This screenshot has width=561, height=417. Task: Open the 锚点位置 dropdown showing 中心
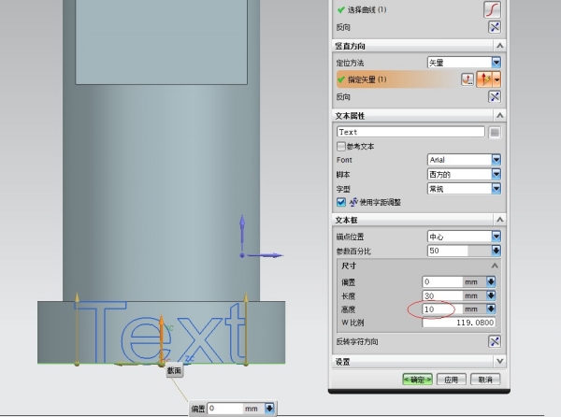click(x=465, y=237)
